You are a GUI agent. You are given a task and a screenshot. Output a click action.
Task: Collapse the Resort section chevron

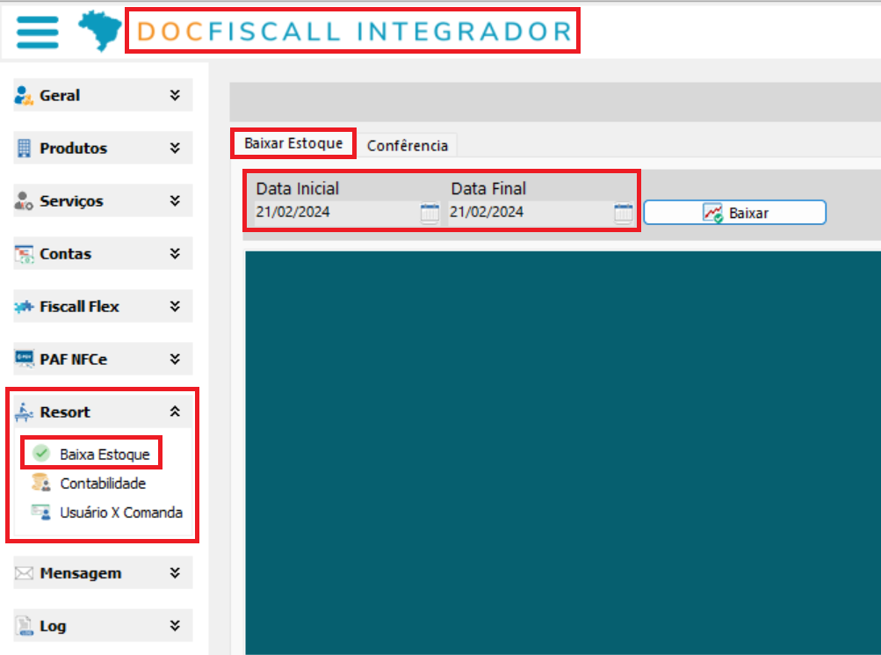point(176,411)
